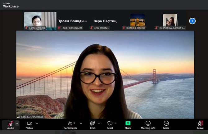Unmute the microphone with the Audio button
Viewport: 208px width, 134px height.
tap(11, 125)
